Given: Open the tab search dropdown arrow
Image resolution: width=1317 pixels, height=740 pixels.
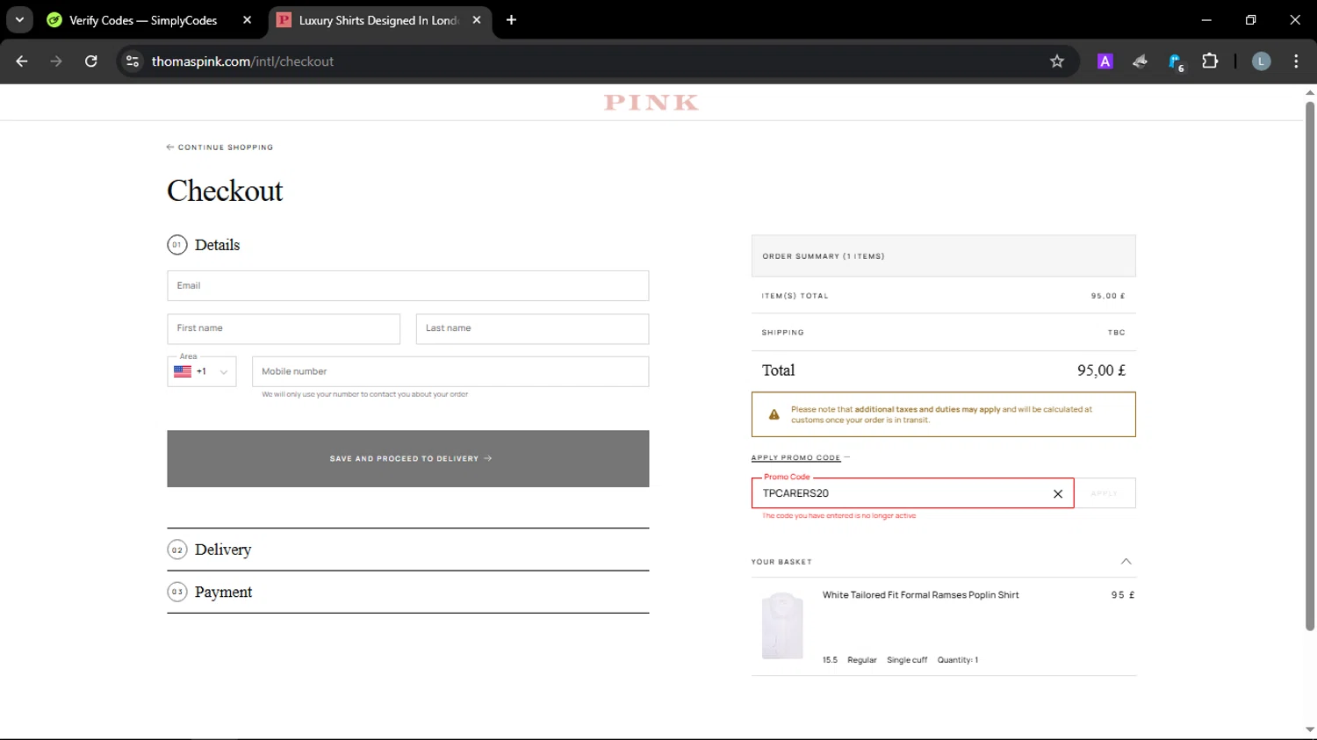Looking at the screenshot, I should point(19,20).
